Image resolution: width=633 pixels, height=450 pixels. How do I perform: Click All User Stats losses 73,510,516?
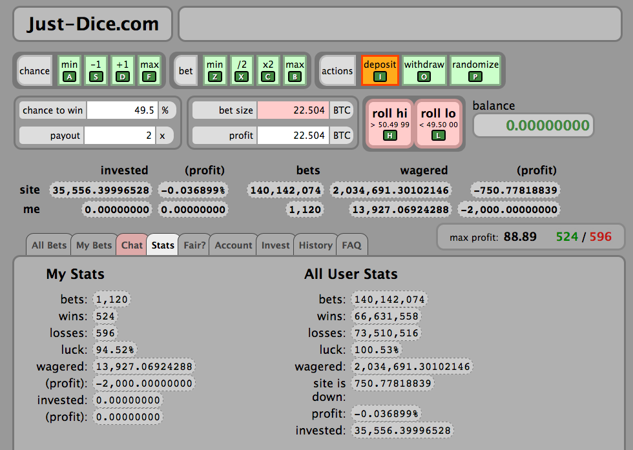[x=386, y=333]
